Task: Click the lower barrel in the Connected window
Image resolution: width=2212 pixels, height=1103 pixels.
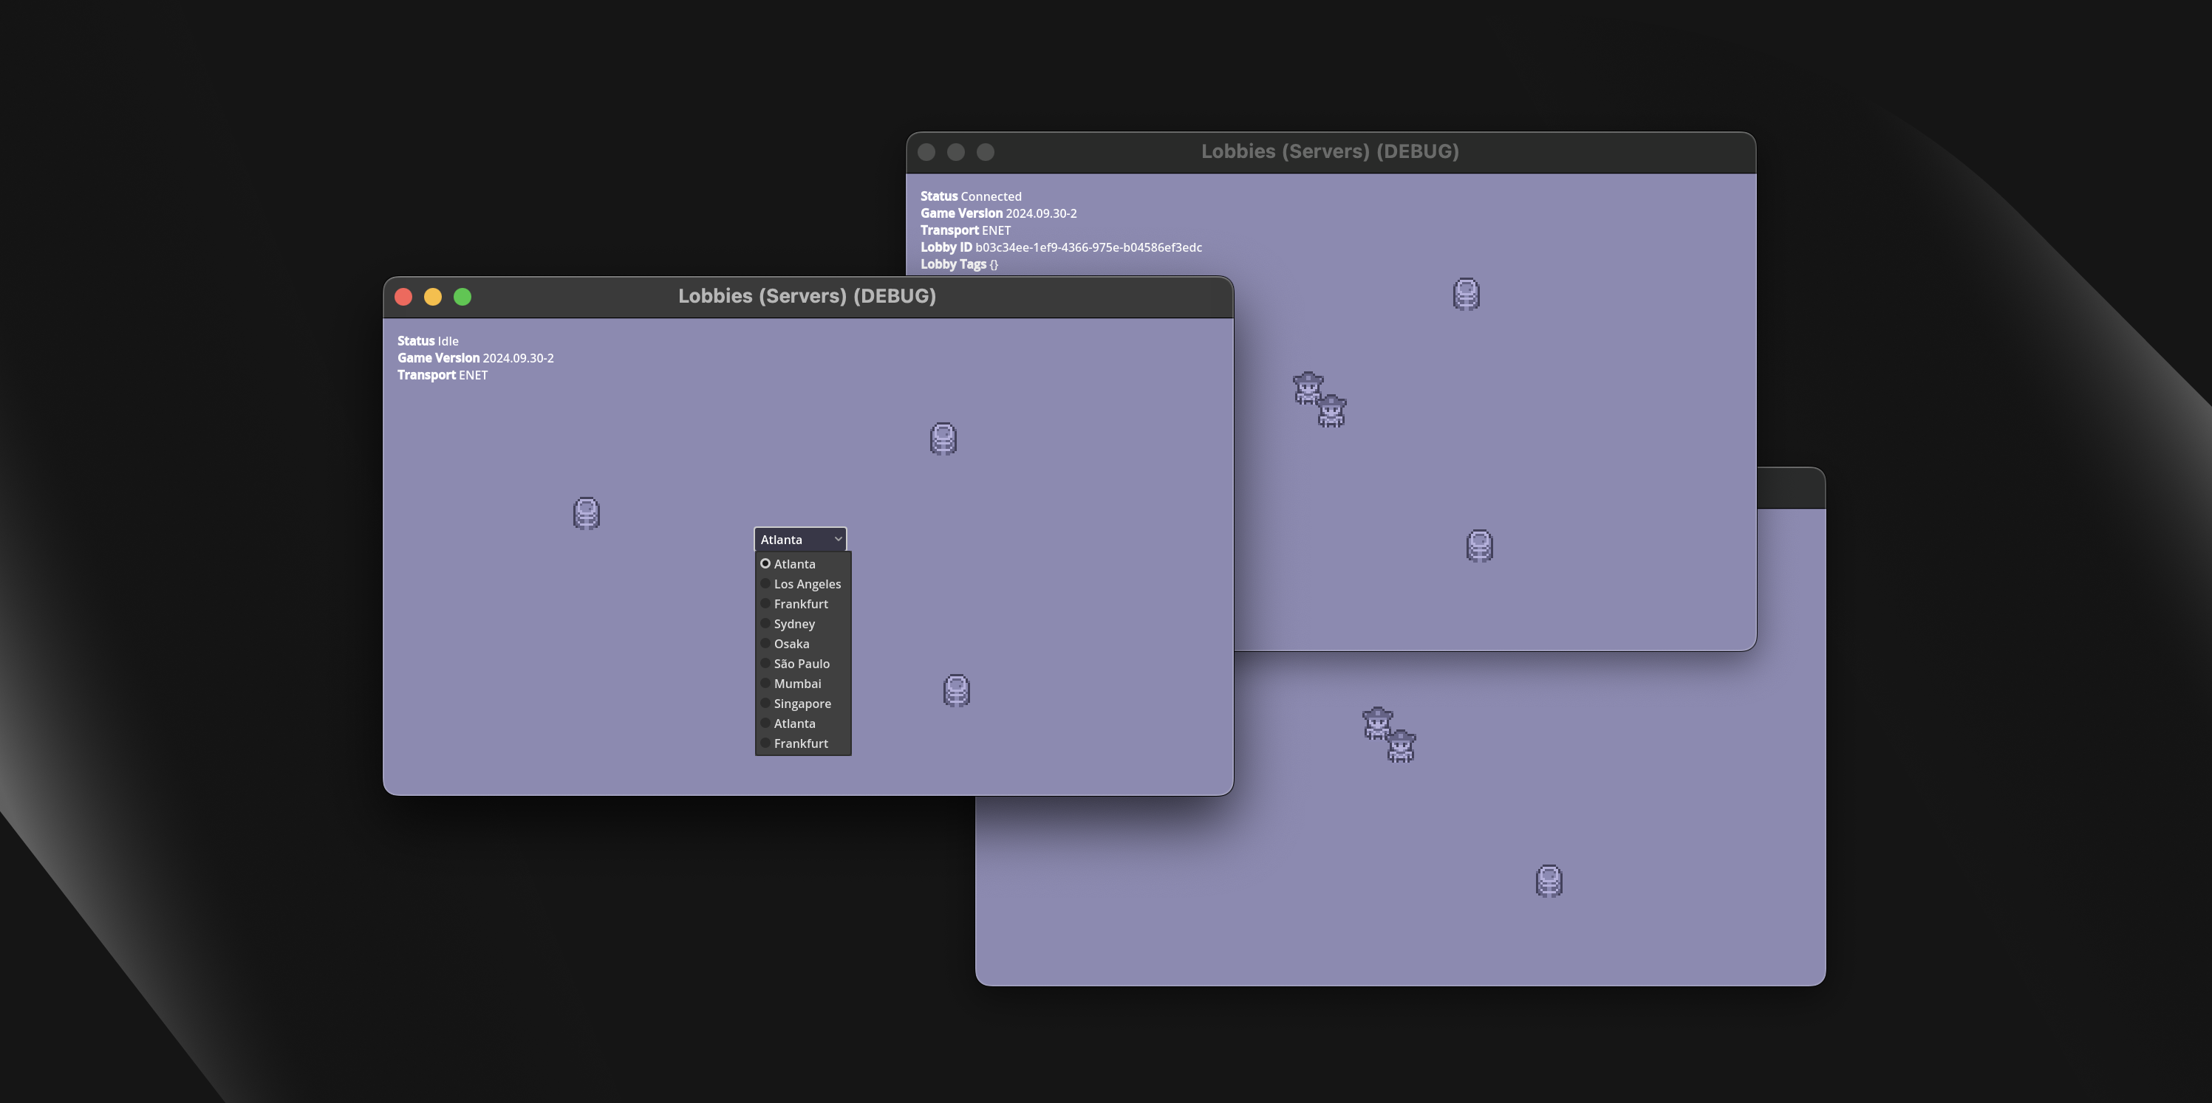Action: click(1478, 545)
